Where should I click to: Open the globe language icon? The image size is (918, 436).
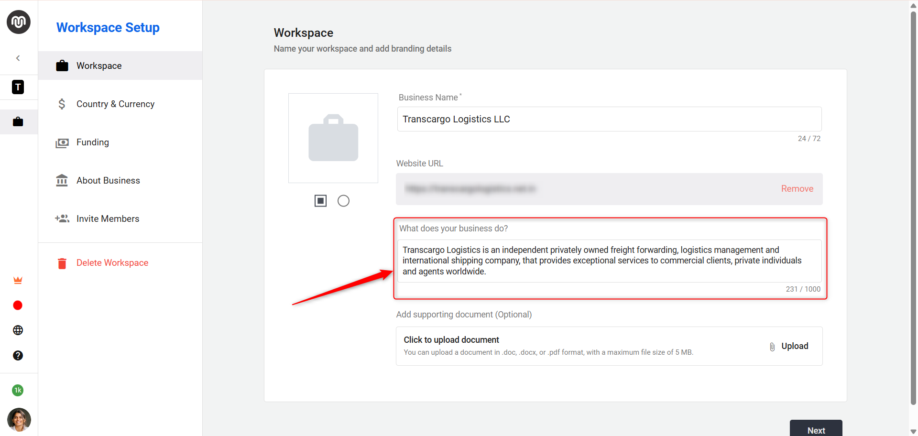point(18,330)
